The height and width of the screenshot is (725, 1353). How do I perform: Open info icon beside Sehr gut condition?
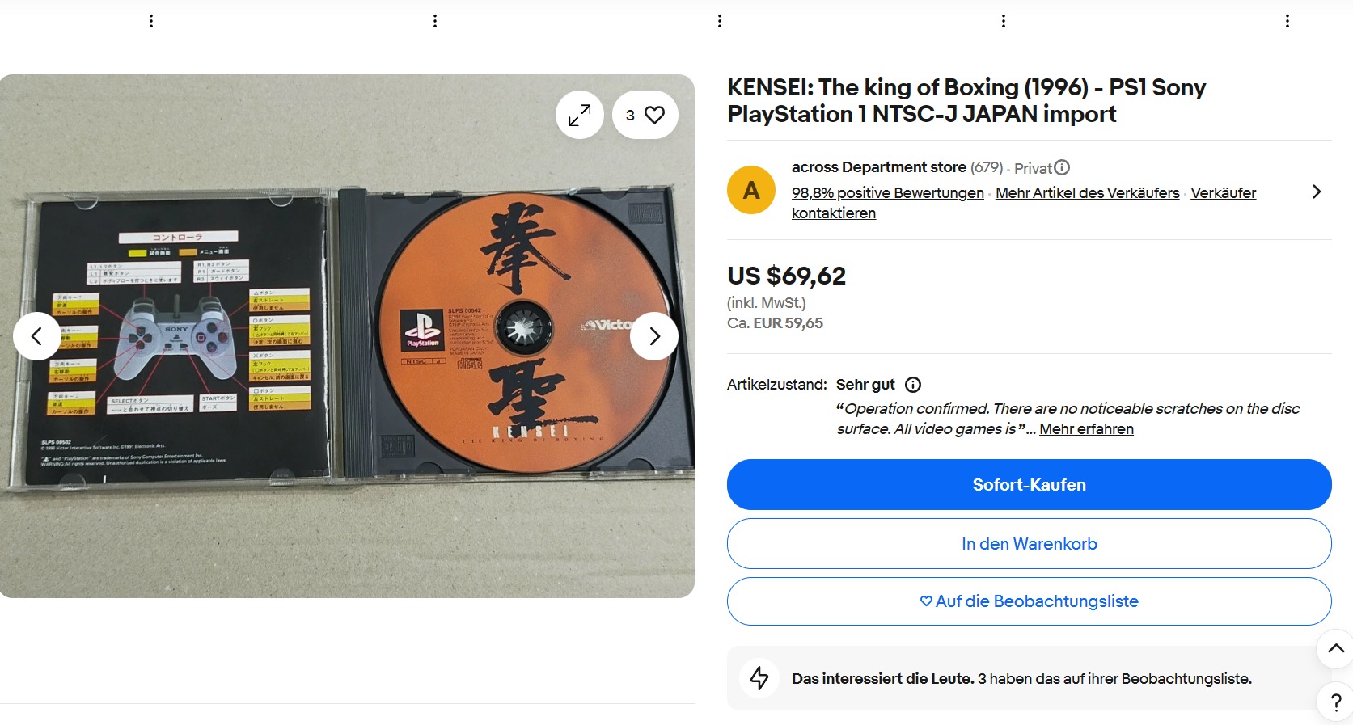coord(912,385)
